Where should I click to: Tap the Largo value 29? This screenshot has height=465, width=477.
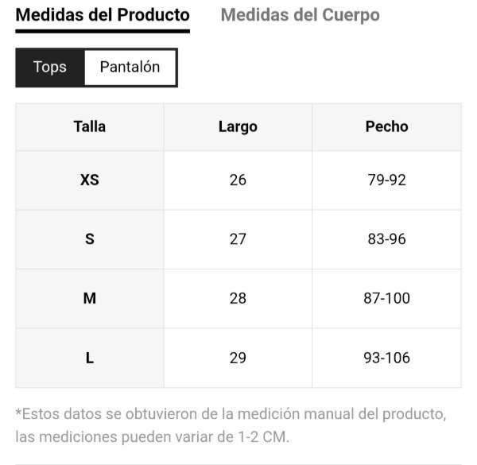pos(238,358)
